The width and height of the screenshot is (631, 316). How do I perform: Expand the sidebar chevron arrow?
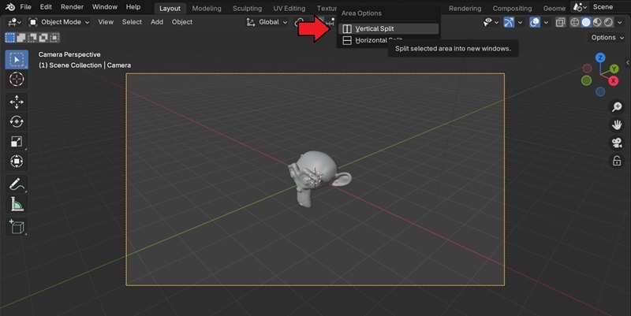click(x=627, y=62)
